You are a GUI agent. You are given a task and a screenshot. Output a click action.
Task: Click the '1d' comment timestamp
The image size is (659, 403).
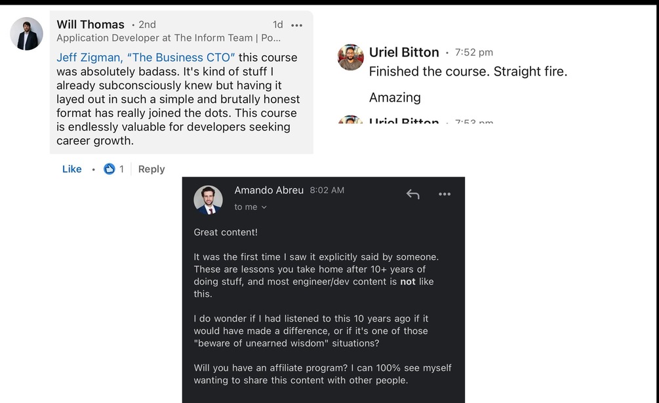click(x=278, y=25)
